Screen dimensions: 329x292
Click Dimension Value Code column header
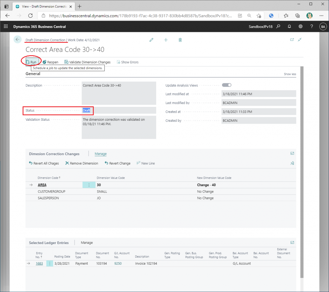(x=111, y=178)
